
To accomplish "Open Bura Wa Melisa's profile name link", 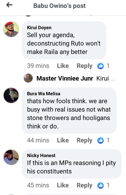I will (x=44, y=94).
